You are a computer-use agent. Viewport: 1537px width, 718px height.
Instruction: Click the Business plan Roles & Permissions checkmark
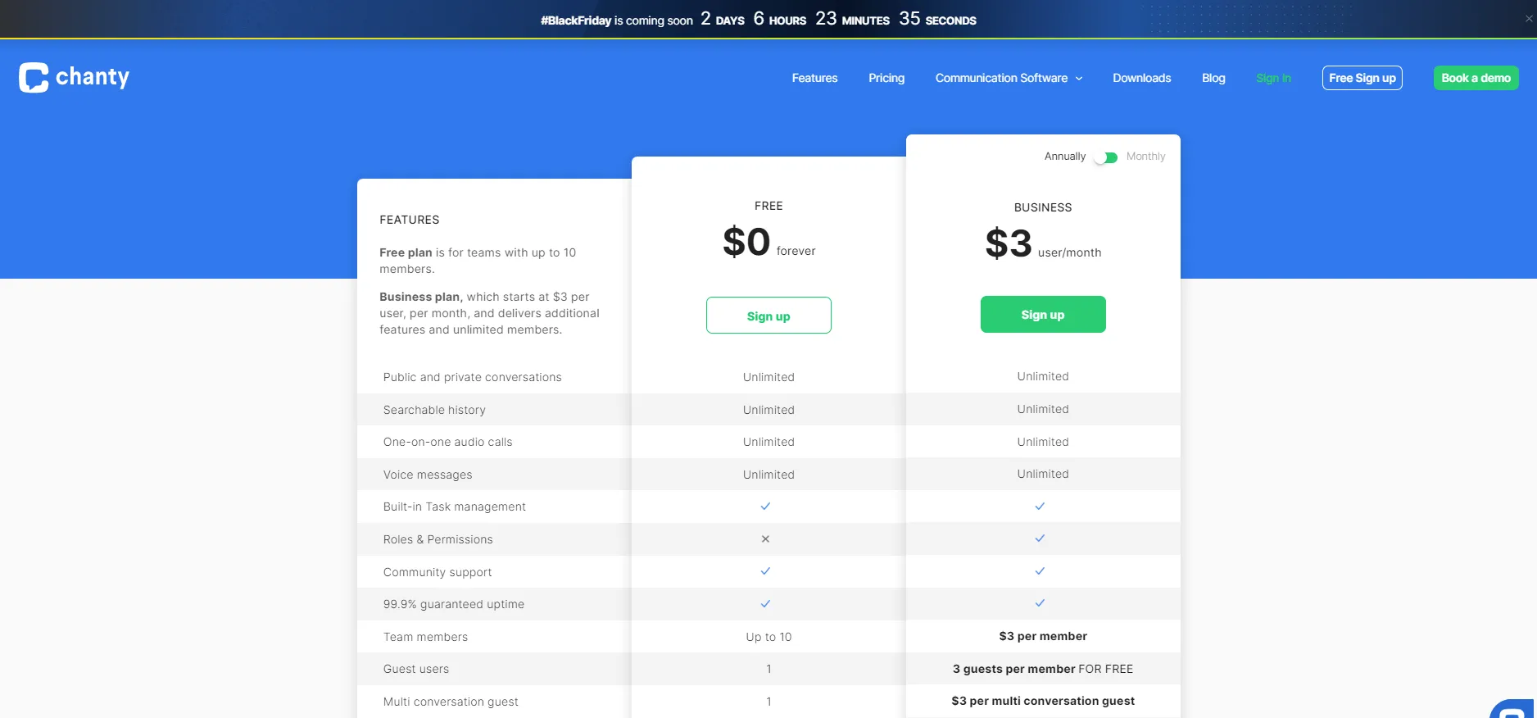pos(1040,538)
